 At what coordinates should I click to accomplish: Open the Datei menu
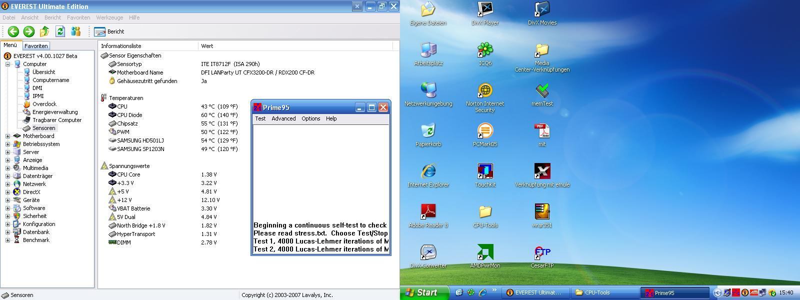tap(8, 17)
